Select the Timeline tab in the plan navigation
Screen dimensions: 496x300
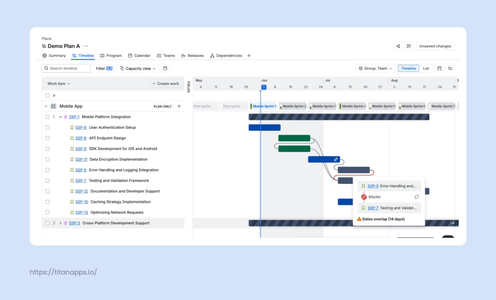click(83, 56)
